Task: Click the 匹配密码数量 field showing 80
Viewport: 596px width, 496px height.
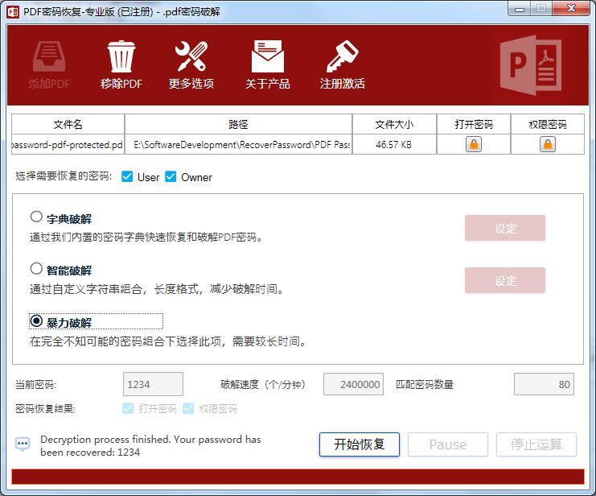Action: (x=544, y=384)
